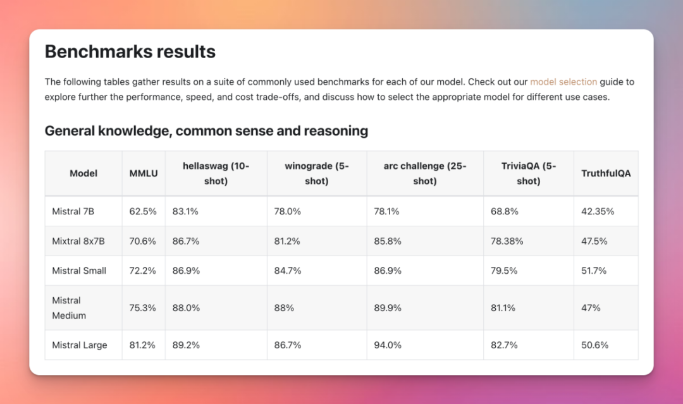Select the TruthfulQA column header
This screenshot has width=683, height=404.
click(x=606, y=173)
